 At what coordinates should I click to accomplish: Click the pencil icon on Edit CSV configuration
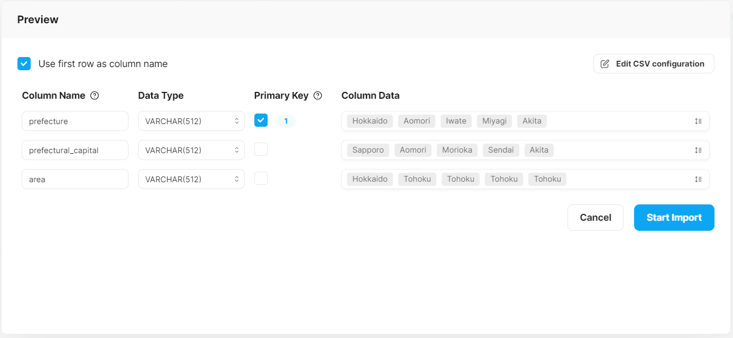pyautogui.click(x=605, y=63)
